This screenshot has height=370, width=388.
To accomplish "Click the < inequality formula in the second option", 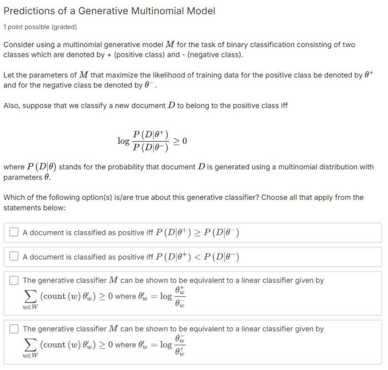I will [197, 257].
